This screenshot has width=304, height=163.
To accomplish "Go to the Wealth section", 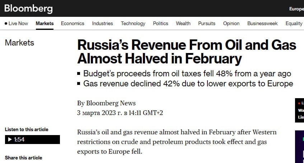I will click(x=183, y=24).
